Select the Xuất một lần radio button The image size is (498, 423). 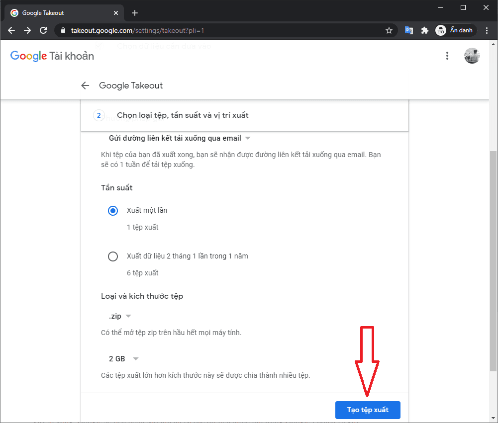[x=113, y=211]
